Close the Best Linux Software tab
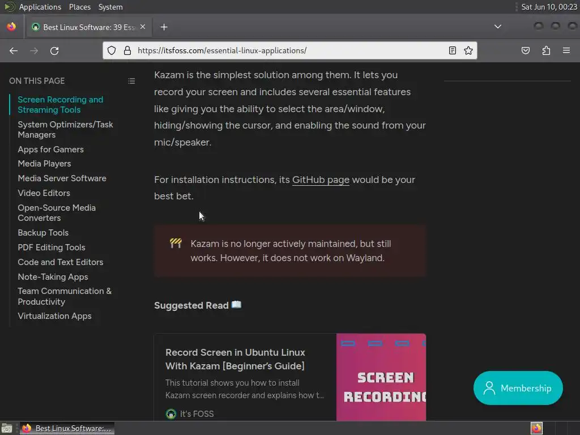This screenshot has width=580, height=435. 143,27
